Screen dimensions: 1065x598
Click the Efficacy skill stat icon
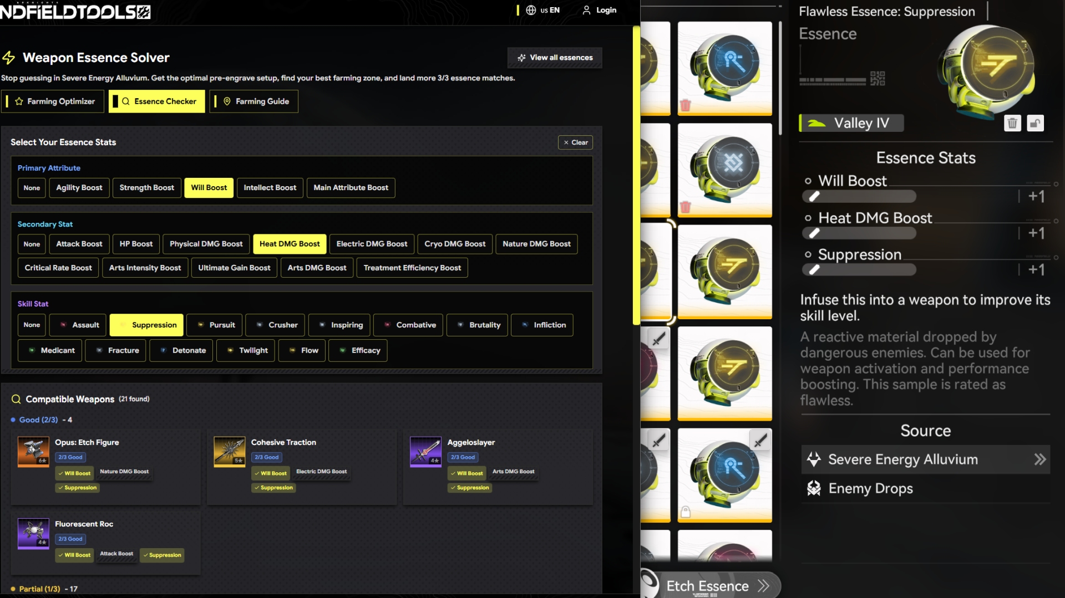click(x=343, y=350)
